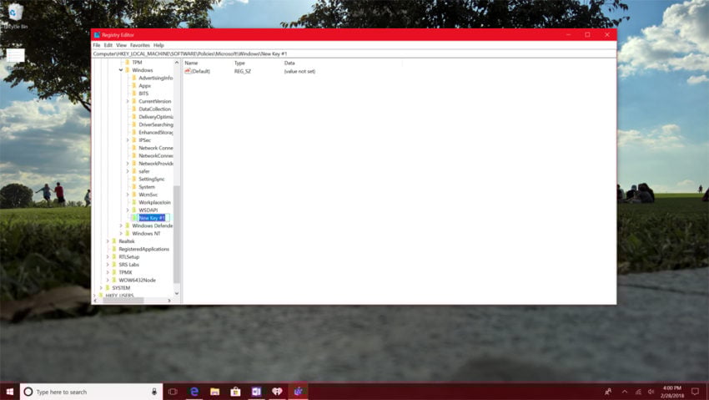Viewport: 709px width, 400px height.
Task: Open the Recycle Bin desktop icon
Action: tap(15, 17)
